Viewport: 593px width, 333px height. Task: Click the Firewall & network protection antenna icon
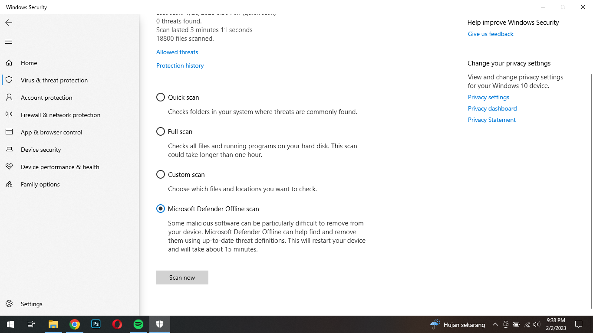coord(9,115)
